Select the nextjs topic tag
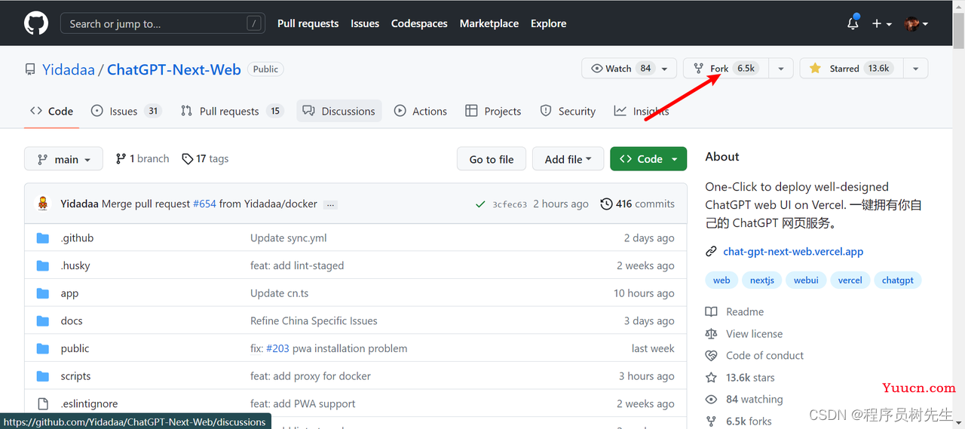 tap(762, 280)
